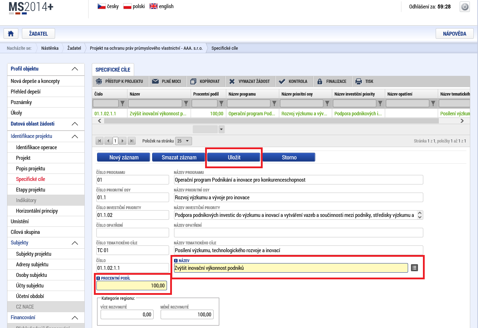Click filter icon of Číslo column
478x328 pixels.
(123, 103)
